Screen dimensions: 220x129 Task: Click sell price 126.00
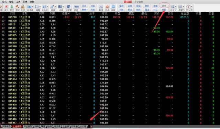(169, 68)
